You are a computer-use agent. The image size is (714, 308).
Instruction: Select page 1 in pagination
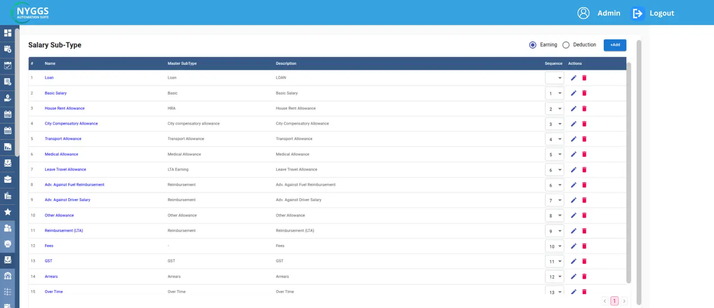[614, 301]
